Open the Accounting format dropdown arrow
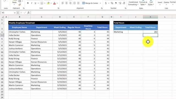The width and height of the screenshot is (176, 99). click(109, 3)
